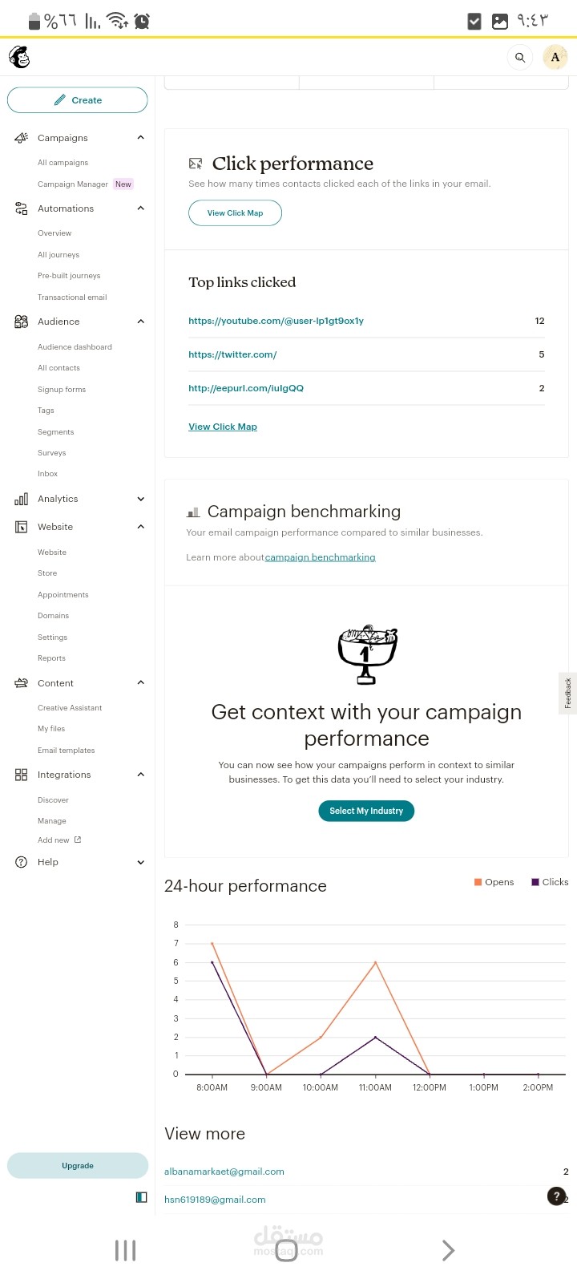Click the Campaigns megaphone icon
This screenshot has width=577, height=1283.
pyautogui.click(x=22, y=138)
